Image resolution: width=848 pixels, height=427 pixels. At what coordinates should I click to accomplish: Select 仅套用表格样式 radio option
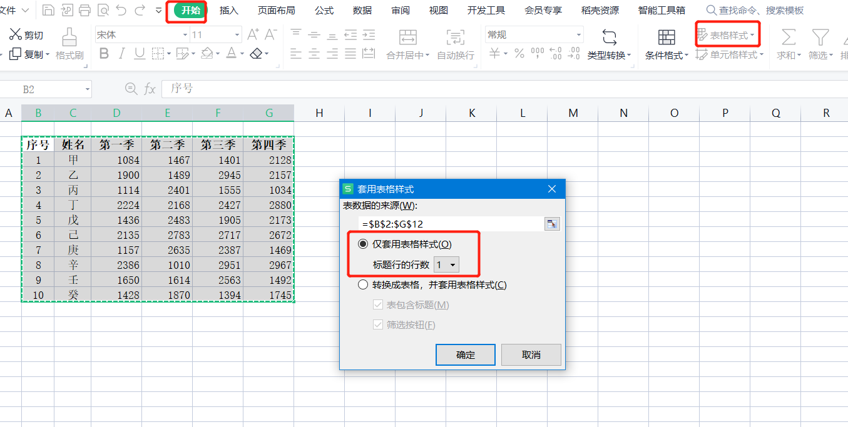tap(363, 244)
